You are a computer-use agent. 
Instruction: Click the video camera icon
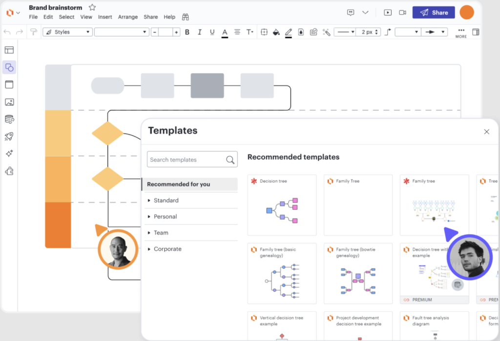point(403,12)
